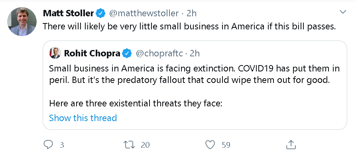356x156 pixels.
Task: Open the Matt Stoller display name
Action: coord(68,13)
